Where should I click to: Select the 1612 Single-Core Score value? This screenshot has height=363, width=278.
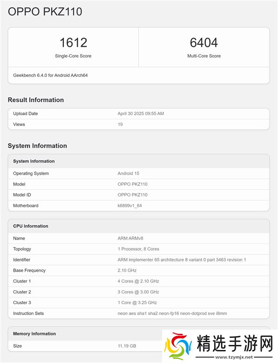point(73,43)
